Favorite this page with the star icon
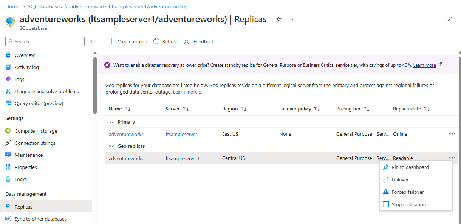This screenshot has width=461, height=224. [x=279, y=19]
